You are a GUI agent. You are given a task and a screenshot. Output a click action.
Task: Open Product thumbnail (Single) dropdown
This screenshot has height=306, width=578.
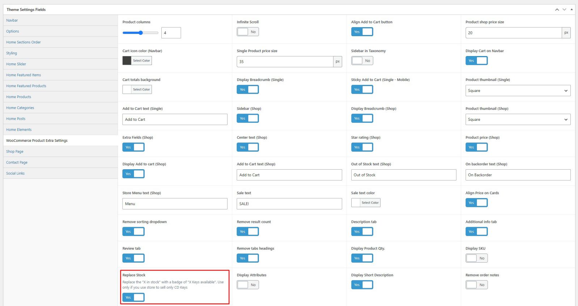point(518,90)
